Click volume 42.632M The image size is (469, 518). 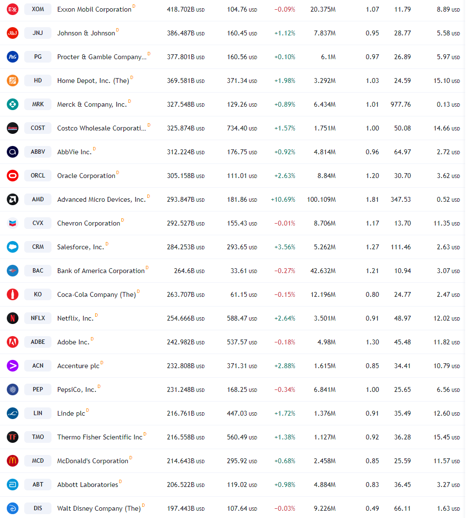[x=323, y=271]
